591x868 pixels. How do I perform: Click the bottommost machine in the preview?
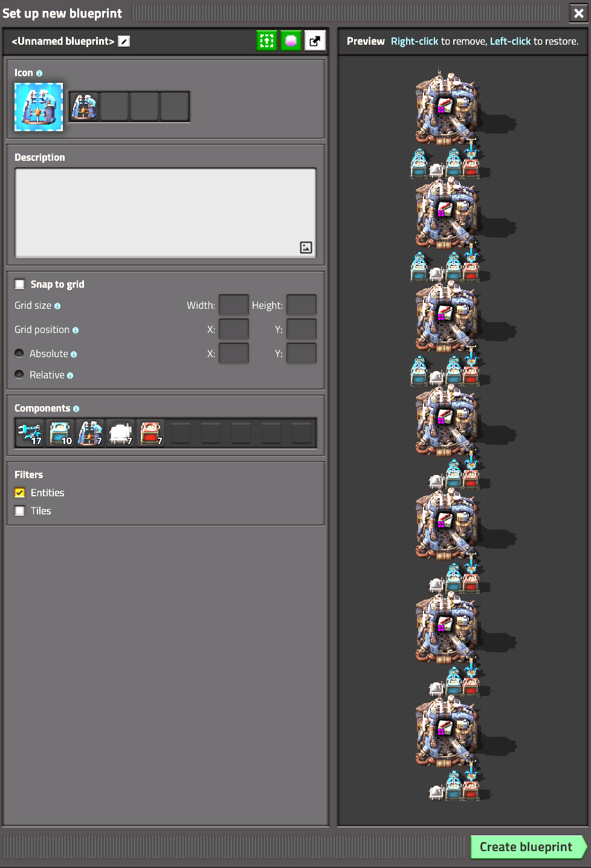click(x=447, y=732)
